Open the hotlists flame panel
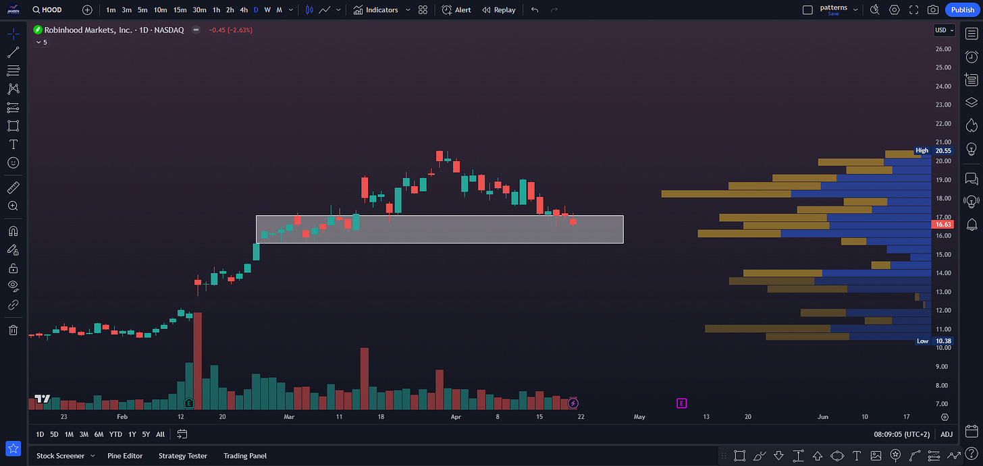Image resolution: width=983 pixels, height=466 pixels. tap(972, 125)
